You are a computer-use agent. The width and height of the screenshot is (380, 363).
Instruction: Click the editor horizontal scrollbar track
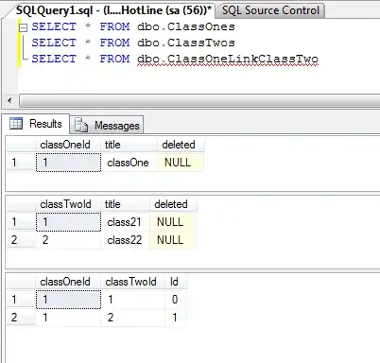click(x=199, y=101)
